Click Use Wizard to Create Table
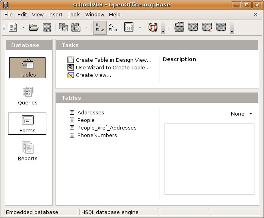 tap(109, 67)
